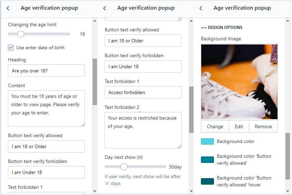Click back arrow in the middle panel header
The width and height of the screenshot is (292, 195).
pyautogui.click(x=105, y=8)
